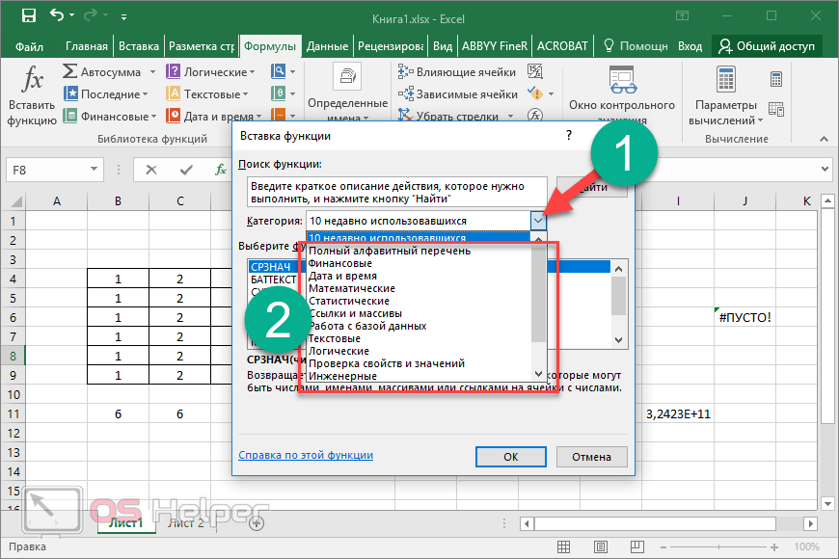The width and height of the screenshot is (839, 559).
Task: Open the Справка по этой функции link
Action: tap(305, 455)
